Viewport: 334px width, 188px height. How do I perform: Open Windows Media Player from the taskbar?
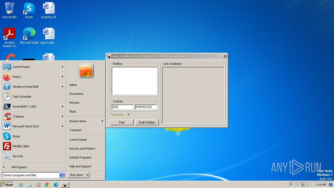click(38, 185)
